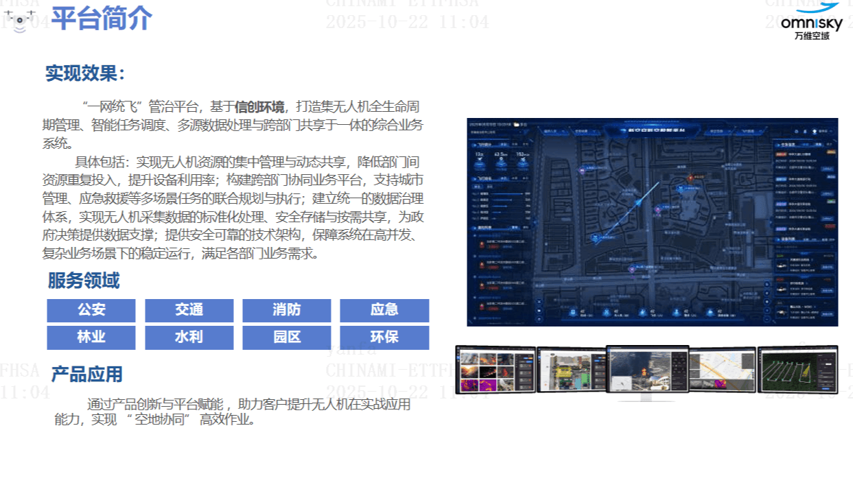
Task: Open the leftmost monitor with thermal image grid
Action: click(x=495, y=368)
